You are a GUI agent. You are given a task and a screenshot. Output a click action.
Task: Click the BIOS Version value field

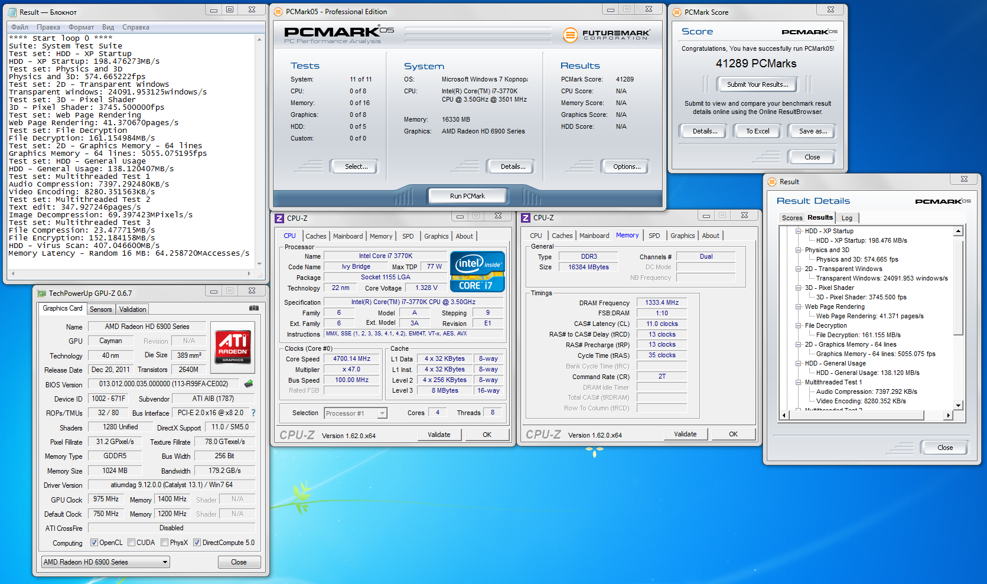pyautogui.click(x=164, y=384)
